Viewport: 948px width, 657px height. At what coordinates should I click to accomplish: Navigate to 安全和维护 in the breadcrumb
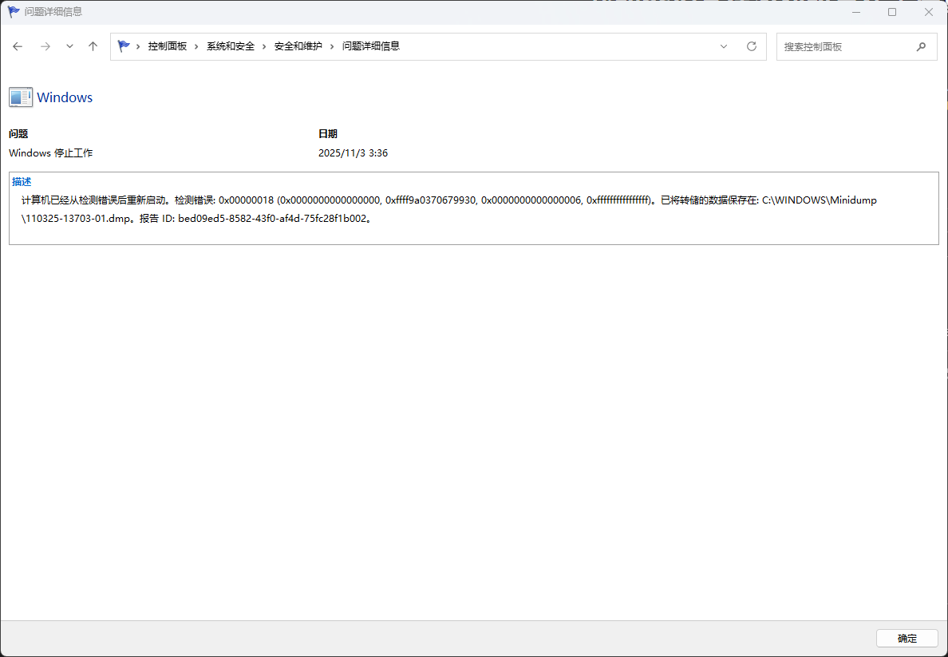pyautogui.click(x=298, y=46)
